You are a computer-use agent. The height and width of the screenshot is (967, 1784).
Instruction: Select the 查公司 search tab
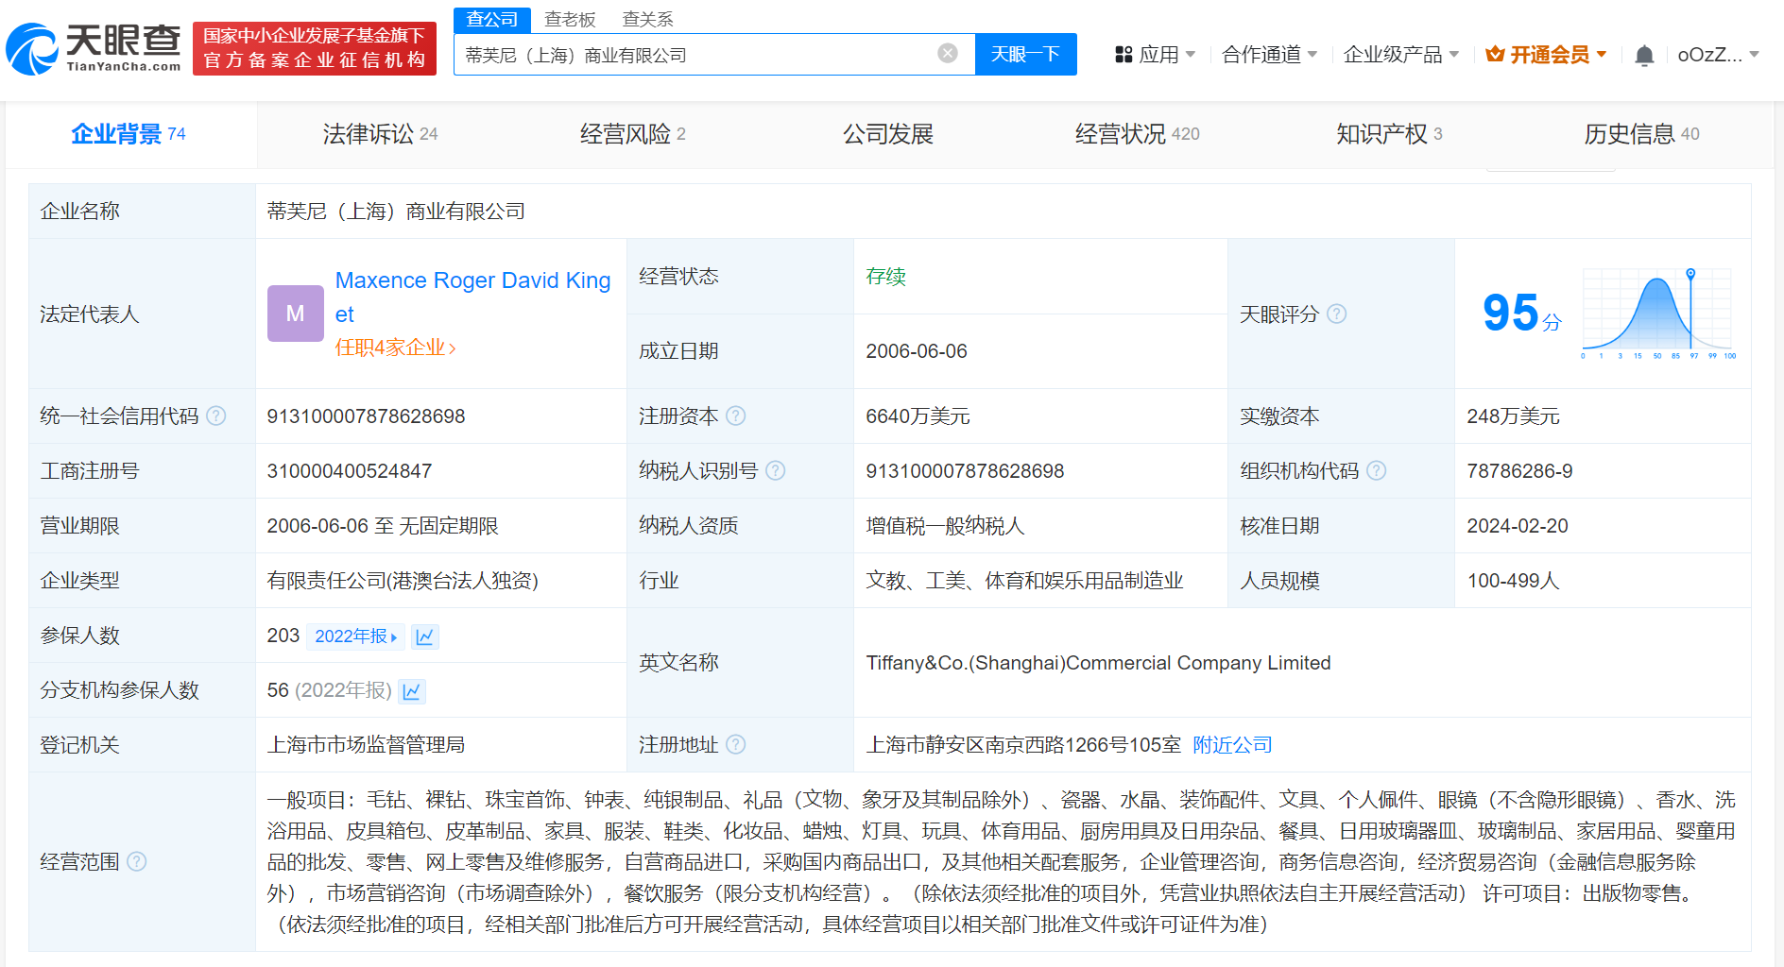492,19
